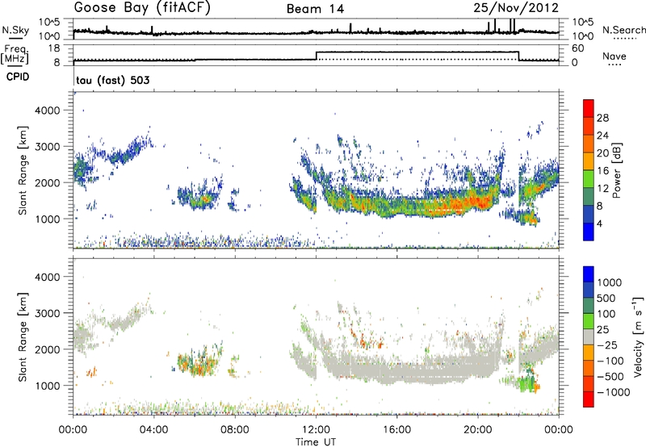Click the '08:00' time axis label
This screenshot has height=447, width=646.
click(x=235, y=430)
